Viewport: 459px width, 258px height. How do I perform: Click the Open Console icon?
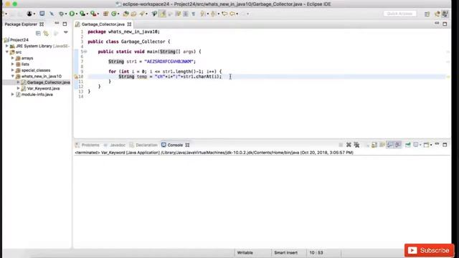(427, 145)
